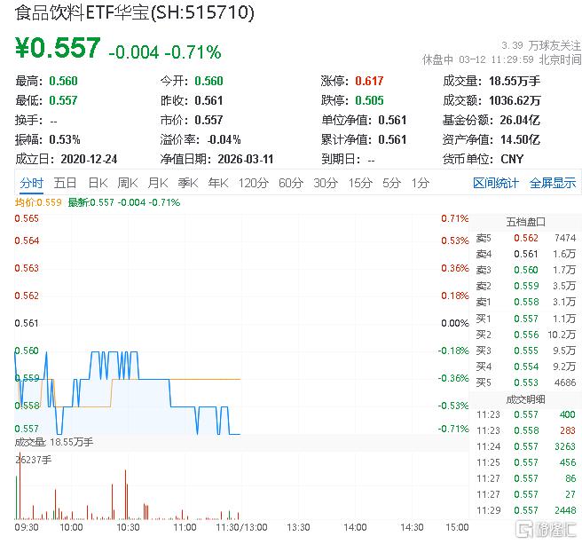The height and width of the screenshot is (544, 582).
Task: Select the 卖1 row at 0.558
Action: coord(526,302)
